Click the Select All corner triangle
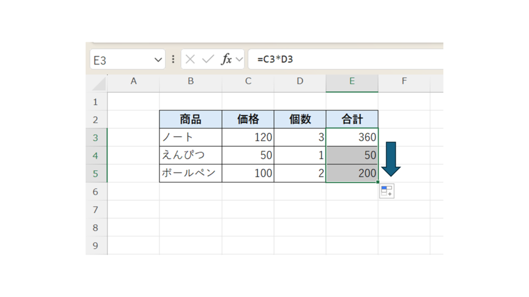Viewport: 529px width, 297px height. (99, 82)
